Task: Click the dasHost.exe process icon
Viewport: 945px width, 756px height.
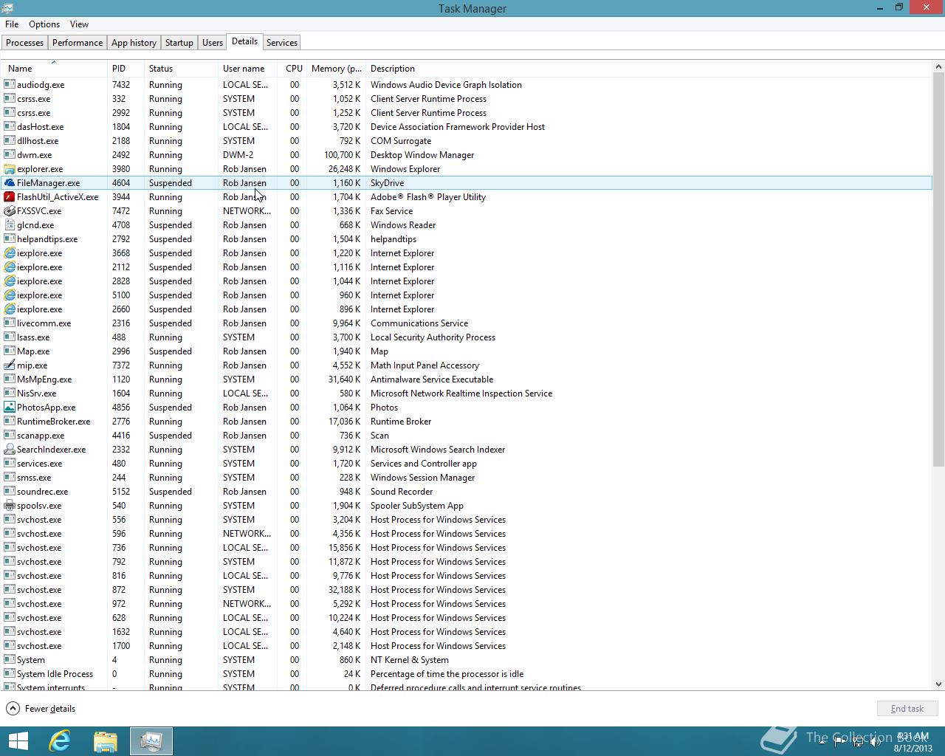Action: coord(10,126)
